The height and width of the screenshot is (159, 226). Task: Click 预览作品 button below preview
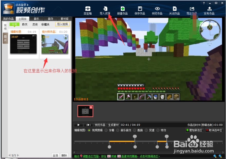[x=100, y=125]
